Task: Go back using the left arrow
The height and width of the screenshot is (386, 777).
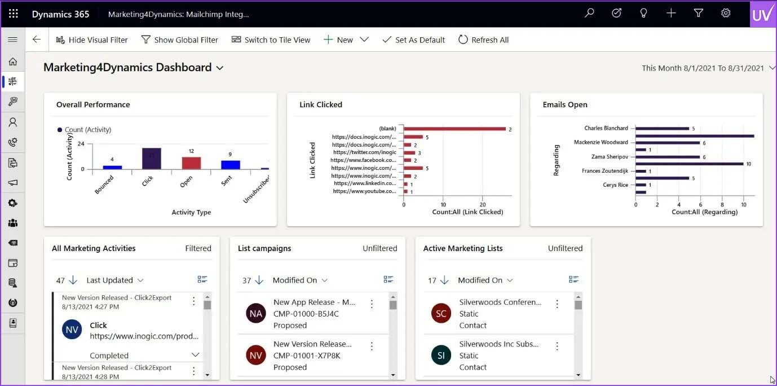Action: (x=37, y=40)
